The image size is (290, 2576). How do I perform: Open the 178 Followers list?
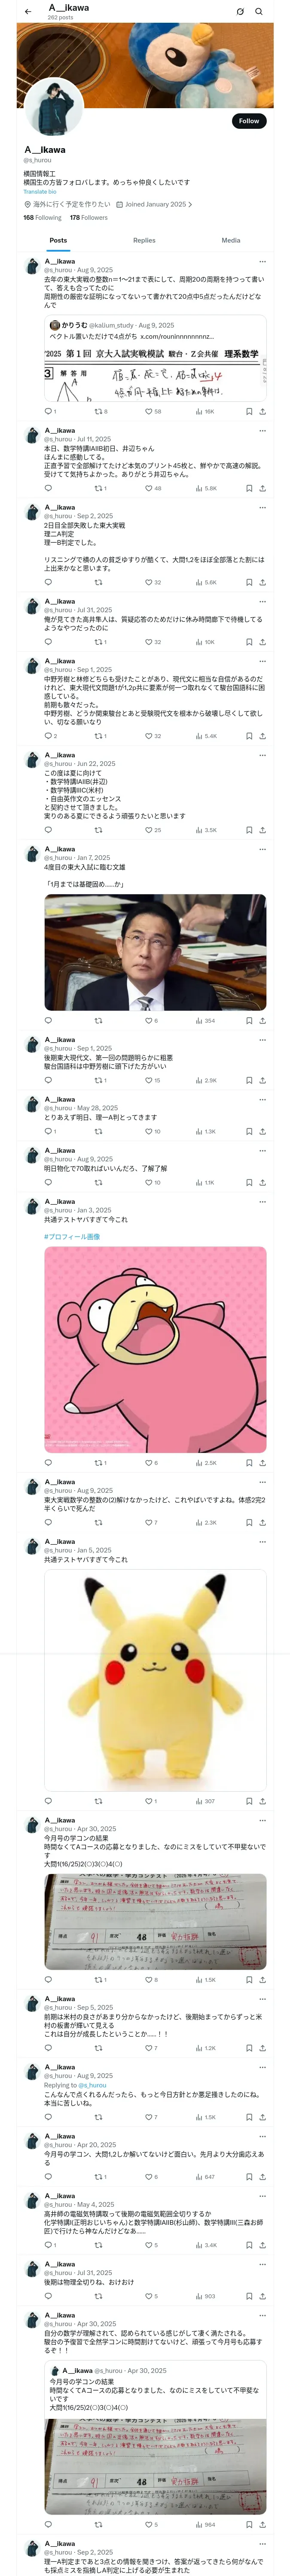click(89, 217)
